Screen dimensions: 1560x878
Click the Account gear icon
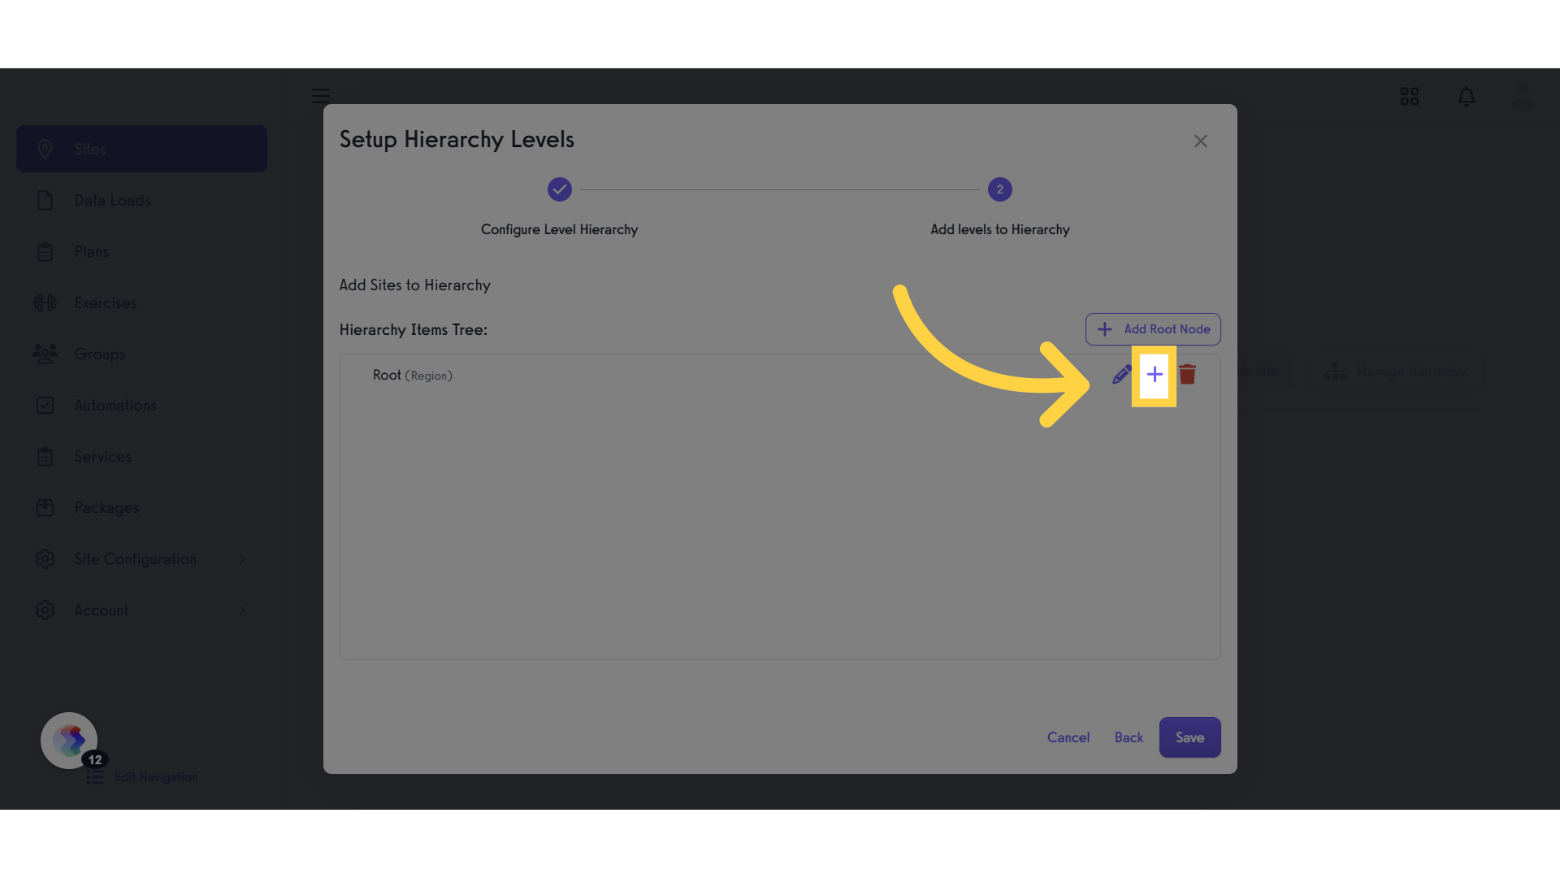tap(45, 610)
